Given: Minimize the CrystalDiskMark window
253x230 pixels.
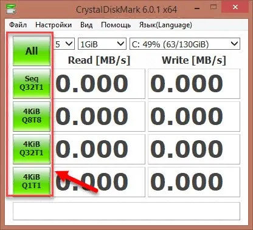Looking at the screenshot, I should click(x=197, y=8).
